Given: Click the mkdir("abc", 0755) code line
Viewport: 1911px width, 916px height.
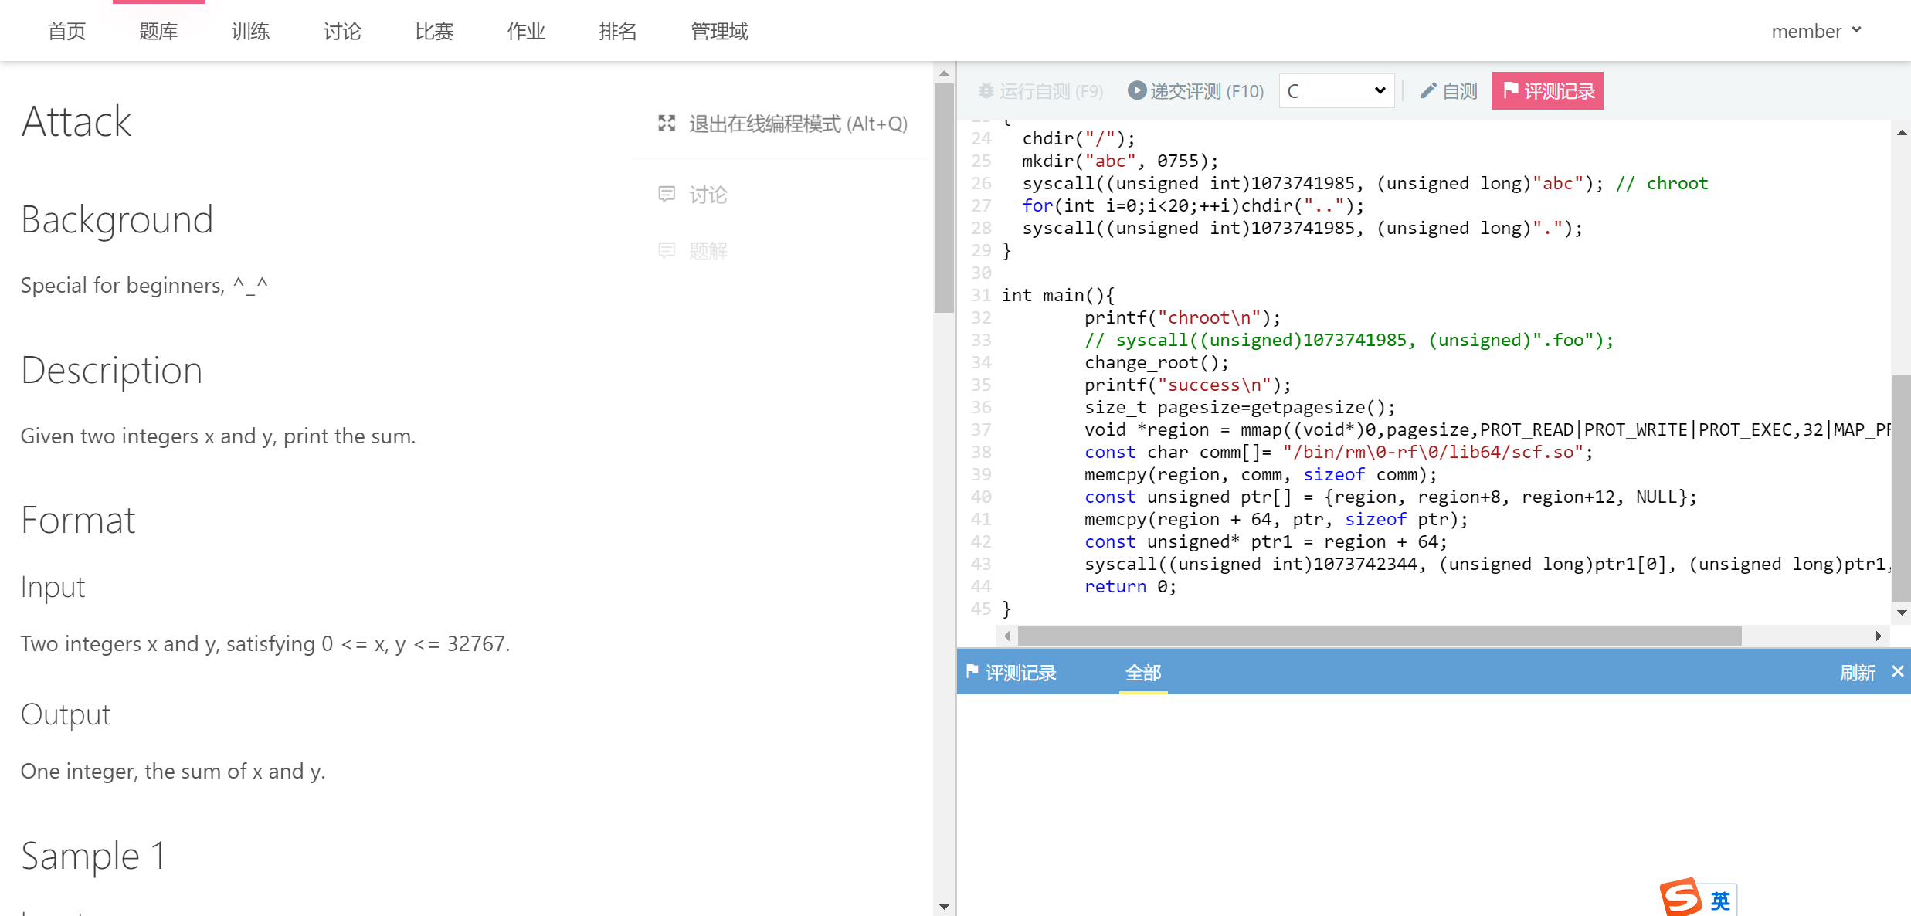Looking at the screenshot, I should coord(1120,161).
